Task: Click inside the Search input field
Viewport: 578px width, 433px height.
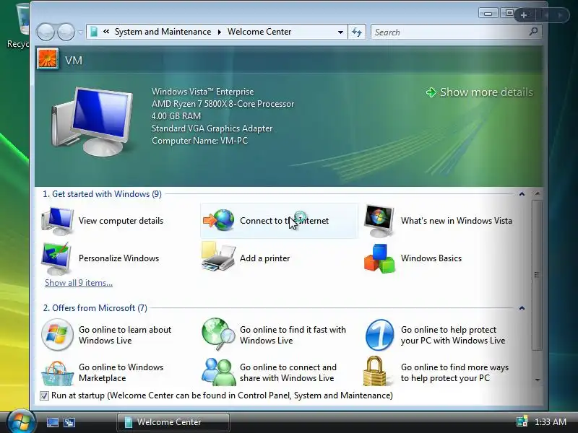Action: [x=449, y=32]
